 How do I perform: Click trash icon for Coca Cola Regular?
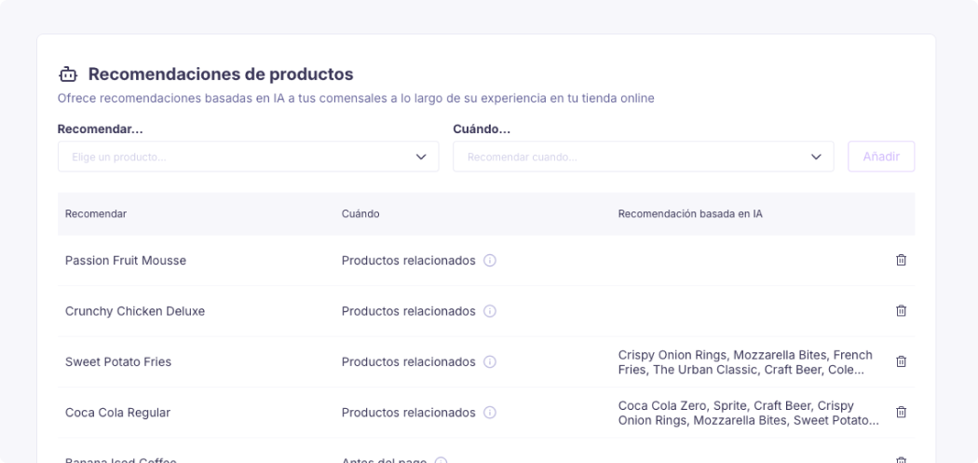tap(901, 412)
